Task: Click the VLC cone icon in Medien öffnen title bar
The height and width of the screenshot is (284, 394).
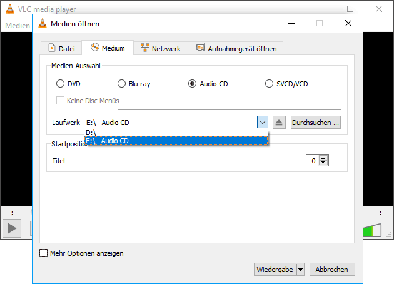Action: point(43,23)
